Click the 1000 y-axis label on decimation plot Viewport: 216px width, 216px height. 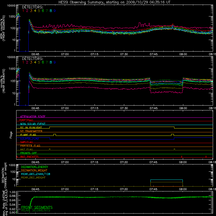point(12,165)
